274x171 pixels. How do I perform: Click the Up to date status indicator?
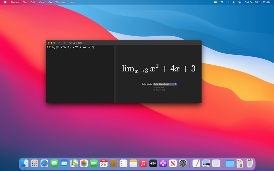pyautogui.click(x=76, y=43)
